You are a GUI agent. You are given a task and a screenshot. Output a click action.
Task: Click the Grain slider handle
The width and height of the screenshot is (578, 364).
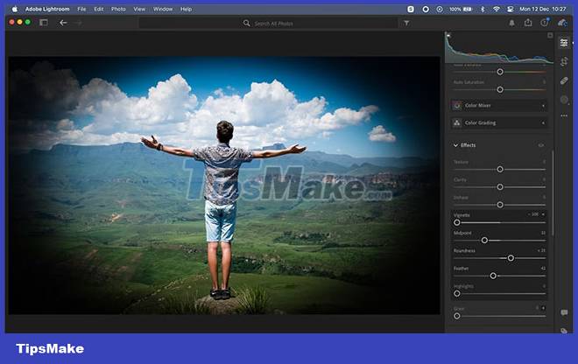457,316
